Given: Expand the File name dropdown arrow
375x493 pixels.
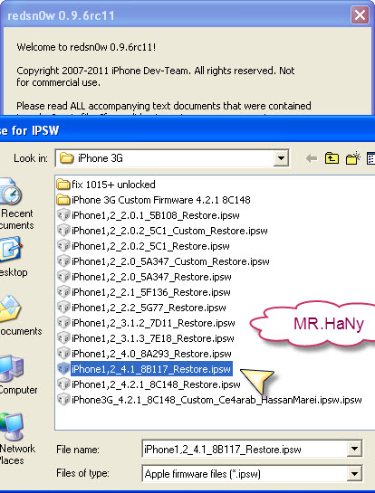Looking at the screenshot, I should tap(354, 449).
